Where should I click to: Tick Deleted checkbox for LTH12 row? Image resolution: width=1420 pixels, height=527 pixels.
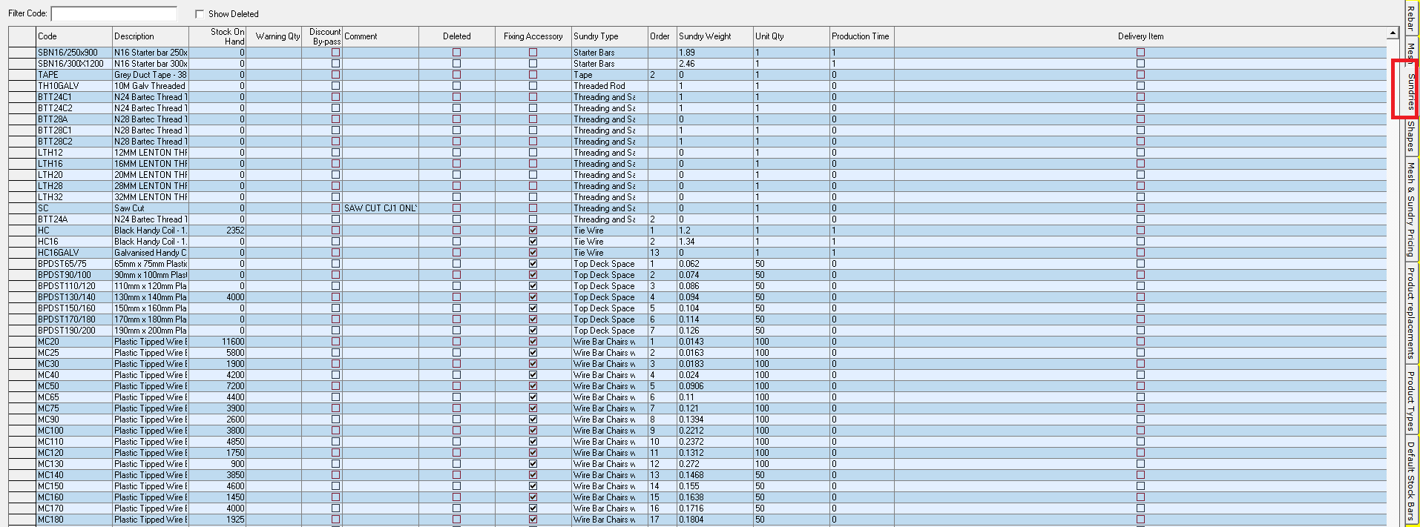456,153
